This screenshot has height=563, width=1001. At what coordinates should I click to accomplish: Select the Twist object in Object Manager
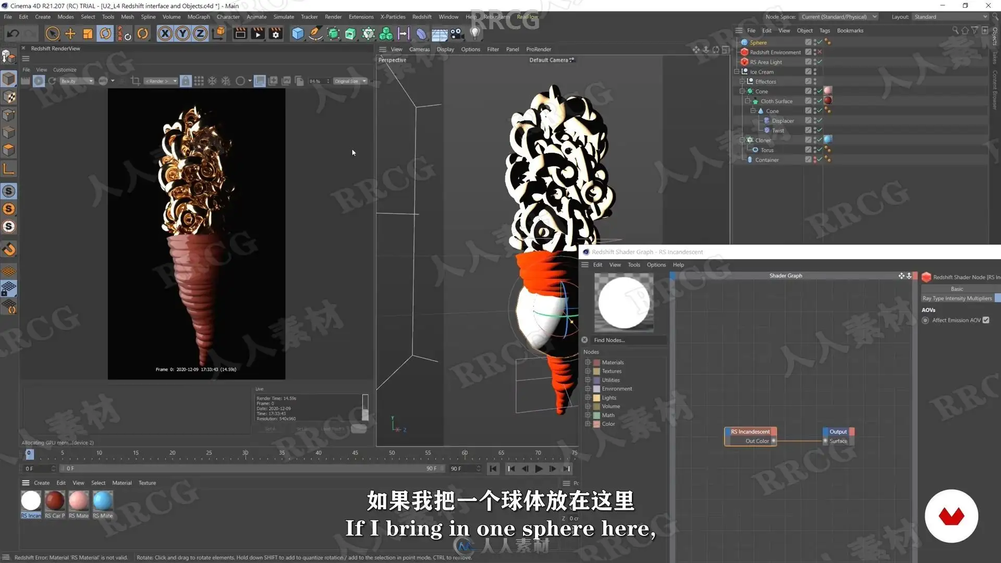point(778,130)
